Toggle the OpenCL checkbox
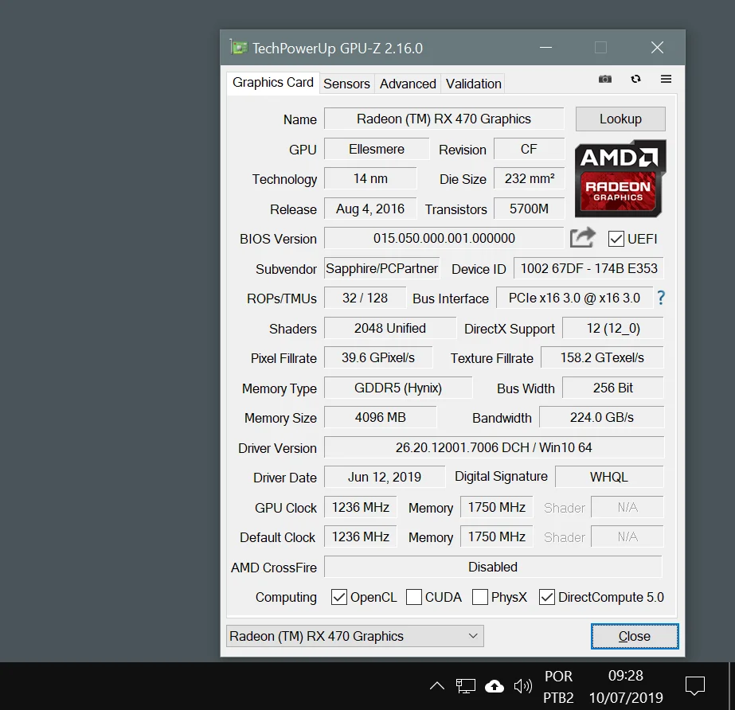The image size is (735, 710). click(x=339, y=597)
